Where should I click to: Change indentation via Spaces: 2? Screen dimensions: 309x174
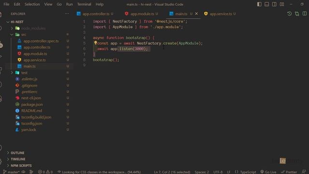coord(202,172)
